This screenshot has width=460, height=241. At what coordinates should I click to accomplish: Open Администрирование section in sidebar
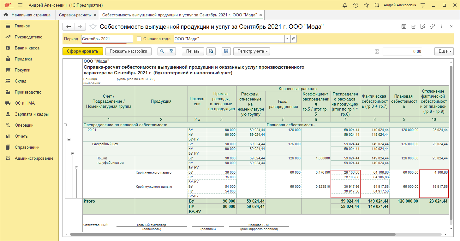point(34,158)
